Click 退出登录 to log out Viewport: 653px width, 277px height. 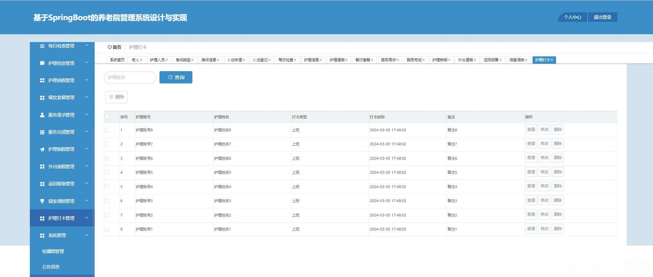coord(603,17)
